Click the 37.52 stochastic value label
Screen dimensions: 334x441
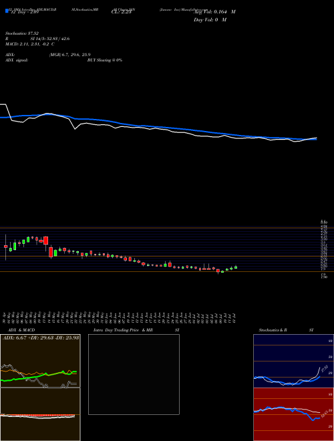[x=324, y=369]
